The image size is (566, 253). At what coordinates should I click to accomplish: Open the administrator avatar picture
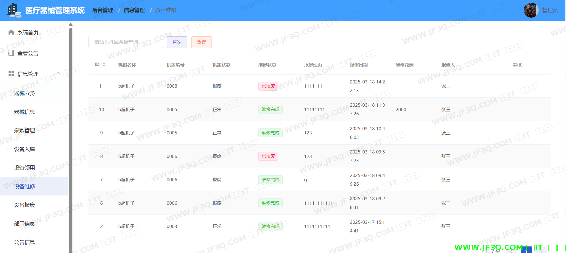531,10
